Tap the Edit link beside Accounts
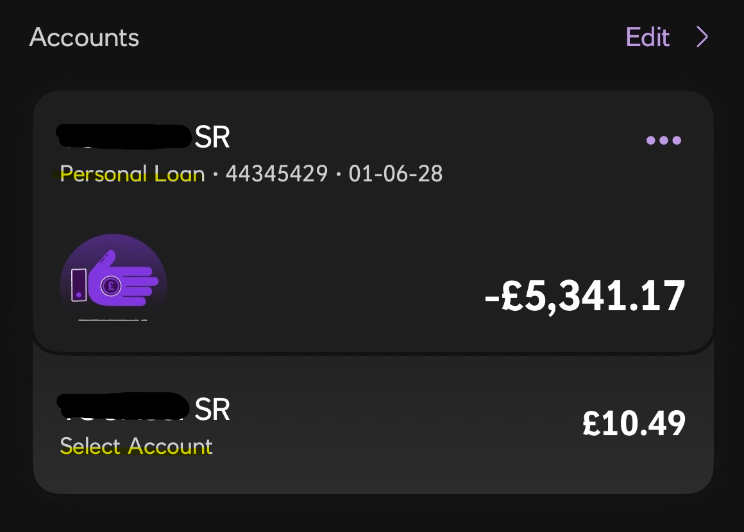 click(648, 38)
